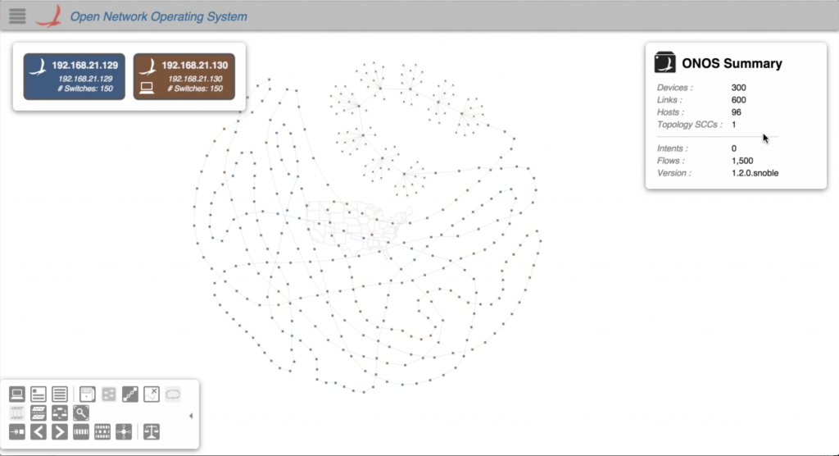The width and height of the screenshot is (839, 456).
Task: Toggle offline devices visibility icon
Action: pyautogui.click(x=109, y=394)
